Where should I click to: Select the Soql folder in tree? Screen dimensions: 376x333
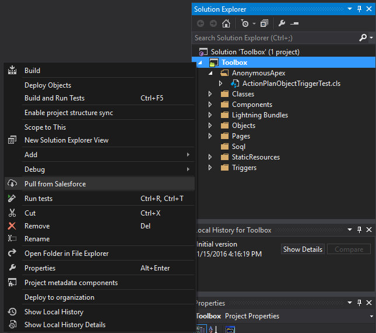click(238, 147)
